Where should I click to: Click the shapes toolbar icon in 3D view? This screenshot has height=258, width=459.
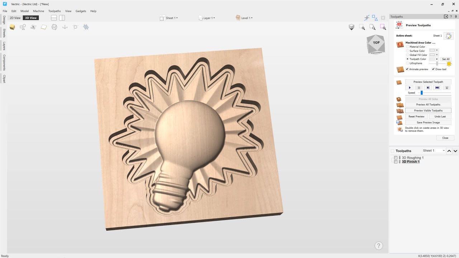pos(23,27)
